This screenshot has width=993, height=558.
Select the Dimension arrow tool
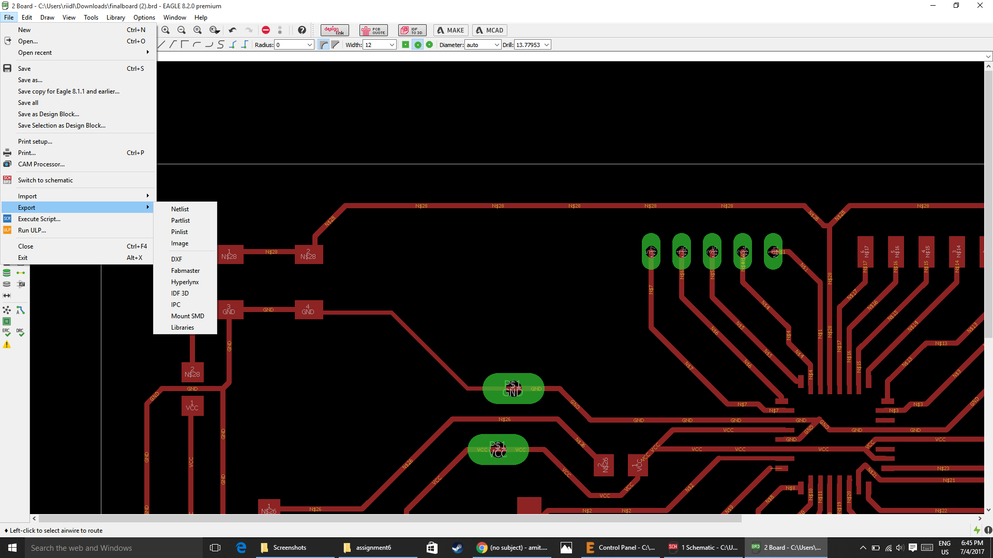tap(7, 296)
